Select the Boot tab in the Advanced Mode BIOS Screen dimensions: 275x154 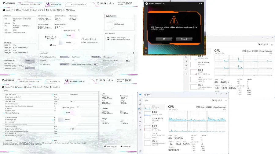click(46, 87)
